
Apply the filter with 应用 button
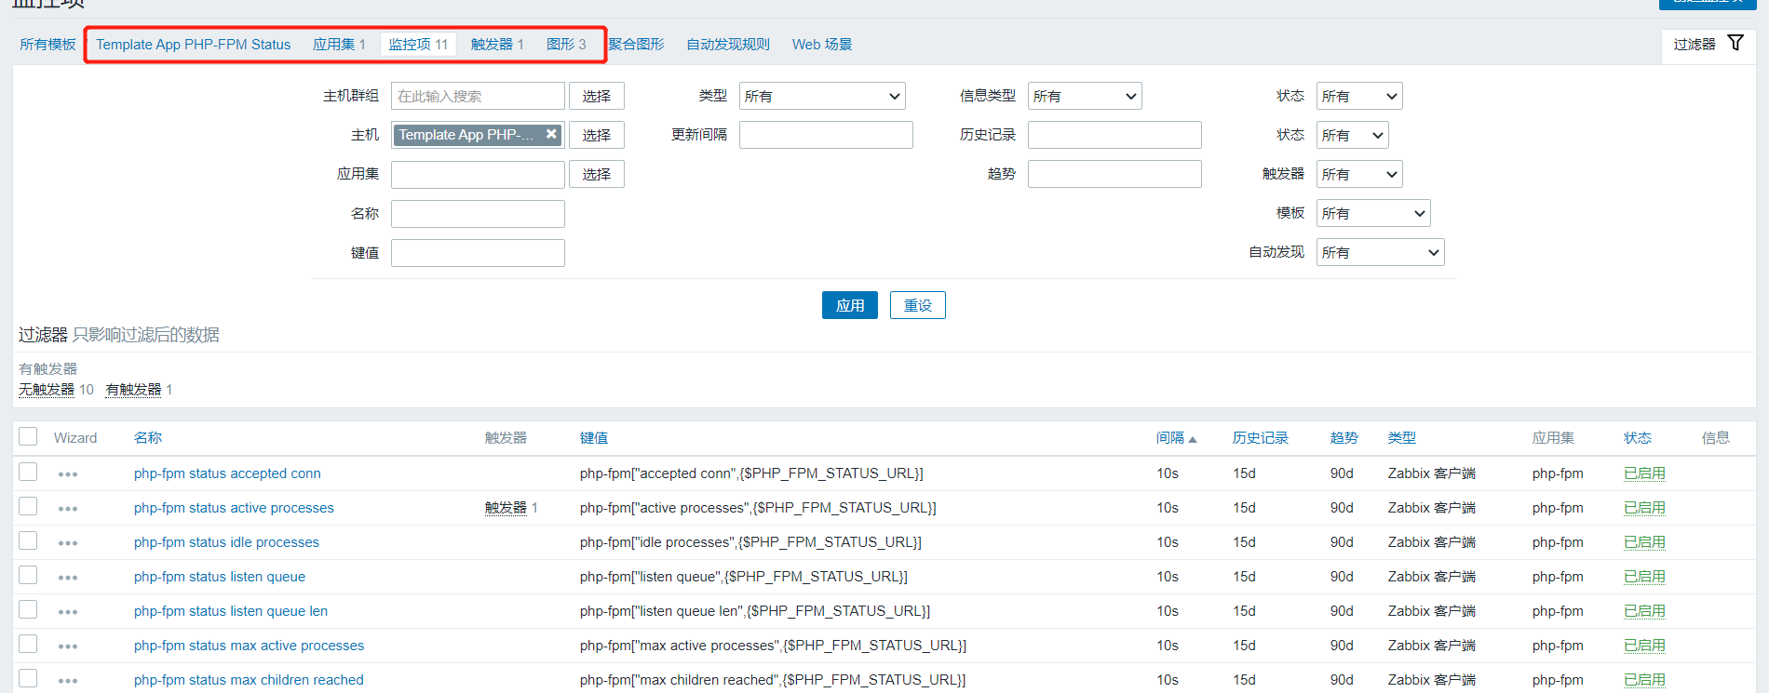850,305
